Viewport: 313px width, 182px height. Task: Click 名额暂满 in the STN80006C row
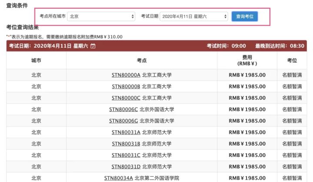click(292, 109)
